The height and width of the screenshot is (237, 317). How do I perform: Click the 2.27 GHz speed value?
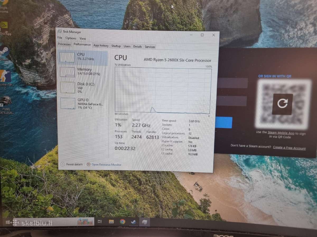pyautogui.click(x=141, y=125)
